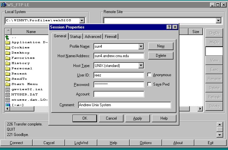Click the Size column header in remote list
This screenshot has height=150, width=228.
(196, 32)
